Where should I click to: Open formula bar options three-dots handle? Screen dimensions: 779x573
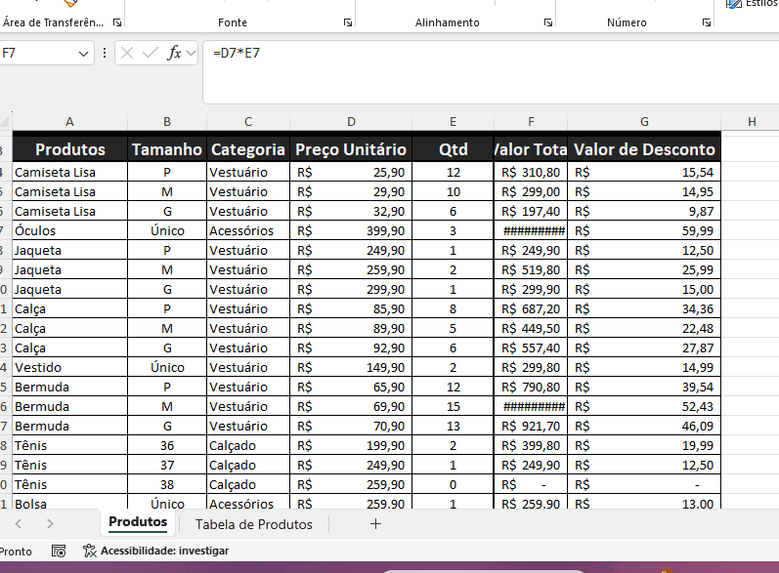point(105,53)
